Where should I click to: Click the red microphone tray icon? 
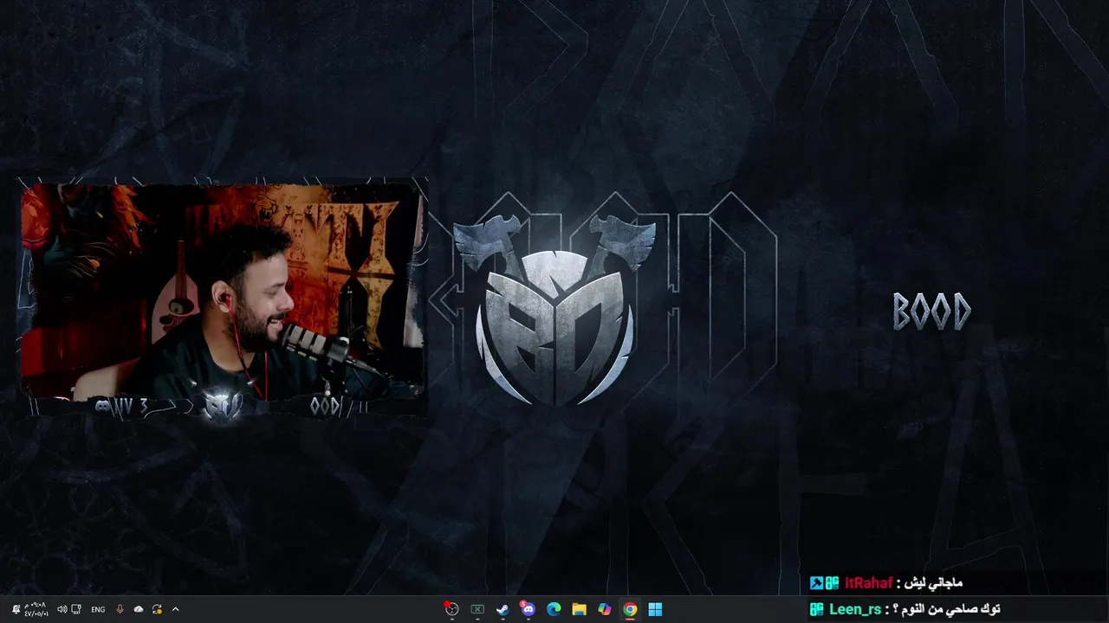click(x=120, y=609)
